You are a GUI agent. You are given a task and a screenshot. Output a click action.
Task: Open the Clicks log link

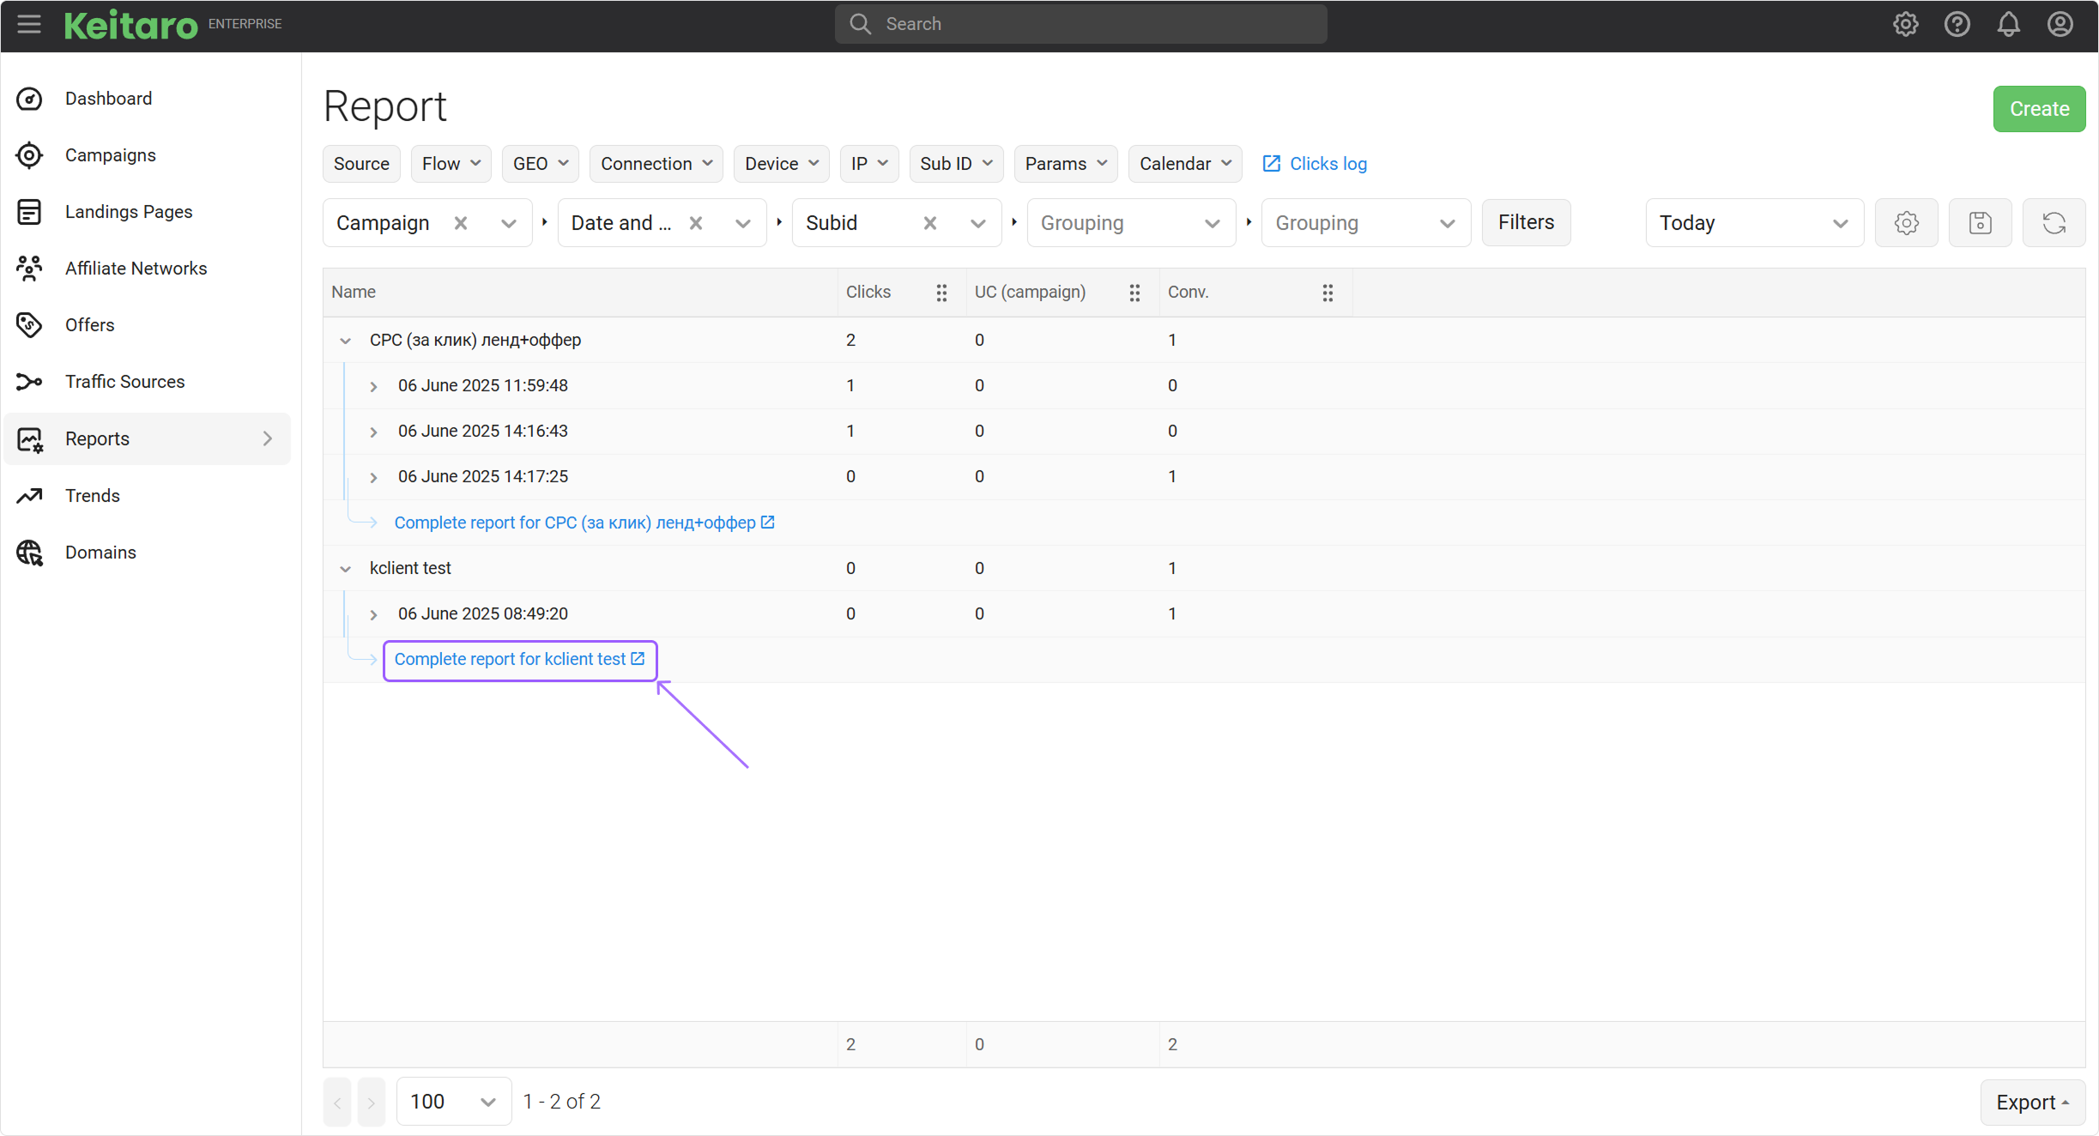(x=1315, y=164)
